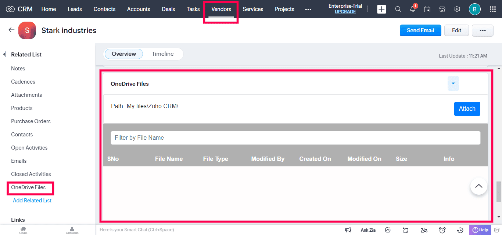Click the Modified On column header

pyautogui.click(x=364, y=159)
